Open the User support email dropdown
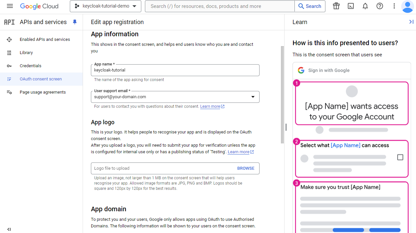 175,97
